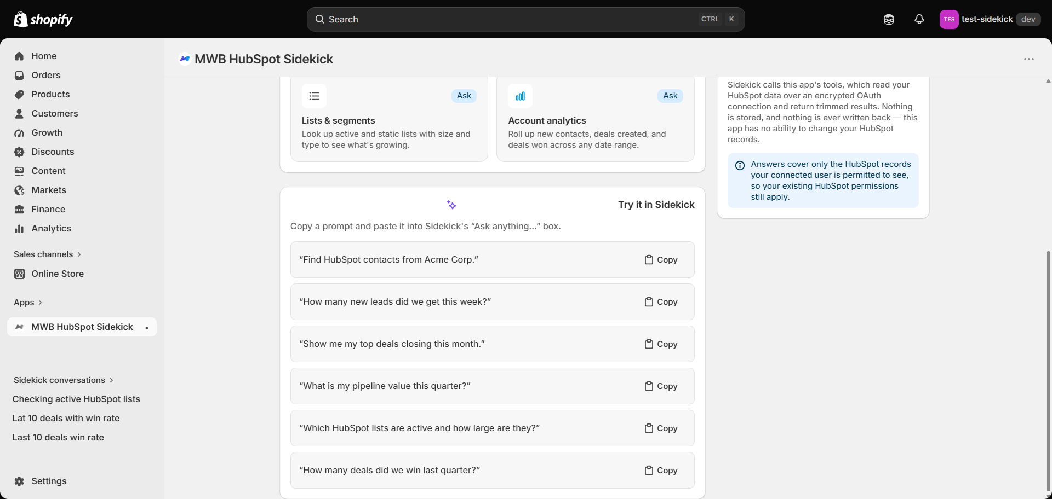Click the dev badge in top bar

tap(1028, 19)
